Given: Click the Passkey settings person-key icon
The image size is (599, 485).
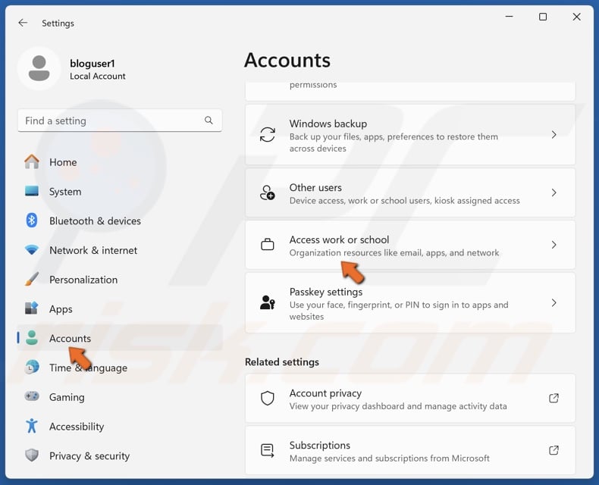Looking at the screenshot, I should (268, 302).
